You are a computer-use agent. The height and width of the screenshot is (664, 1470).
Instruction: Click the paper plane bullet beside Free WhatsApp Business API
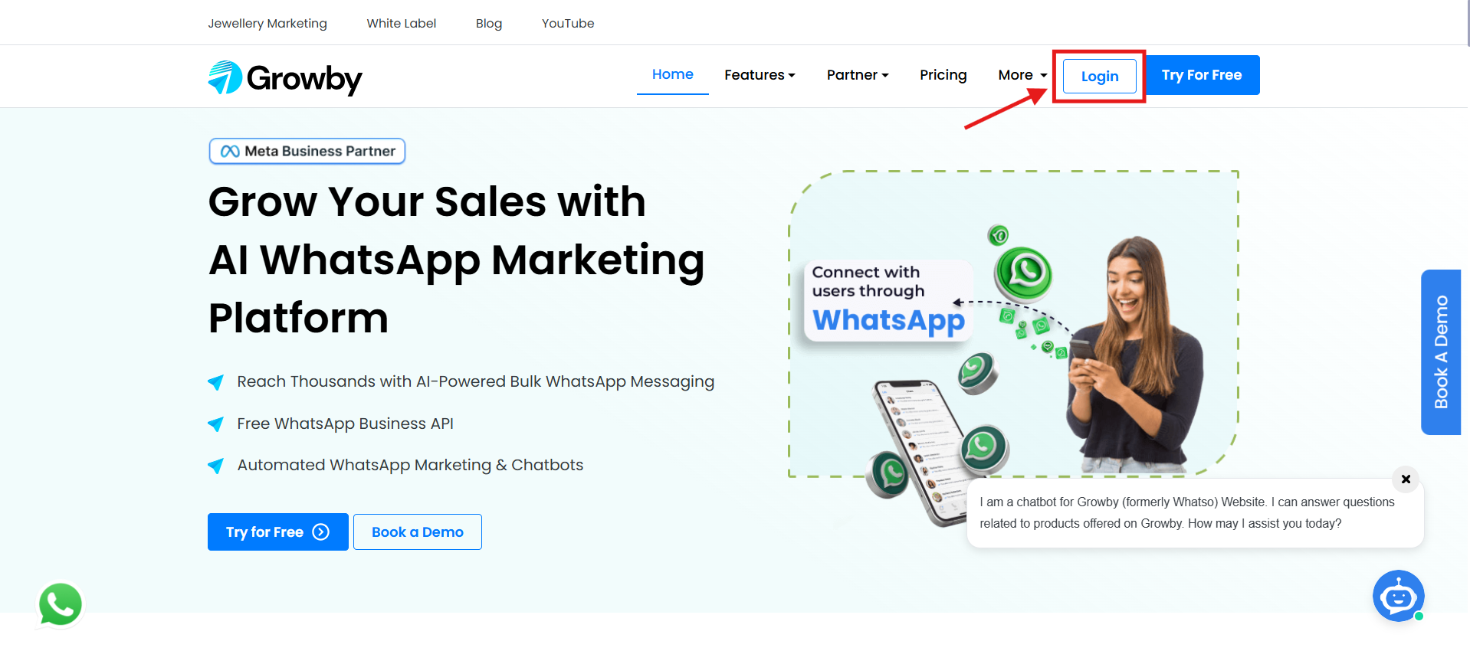(x=216, y=424)
